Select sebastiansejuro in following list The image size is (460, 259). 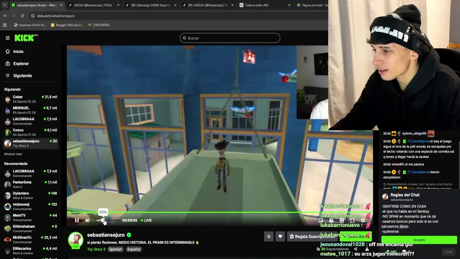[31, 143]
